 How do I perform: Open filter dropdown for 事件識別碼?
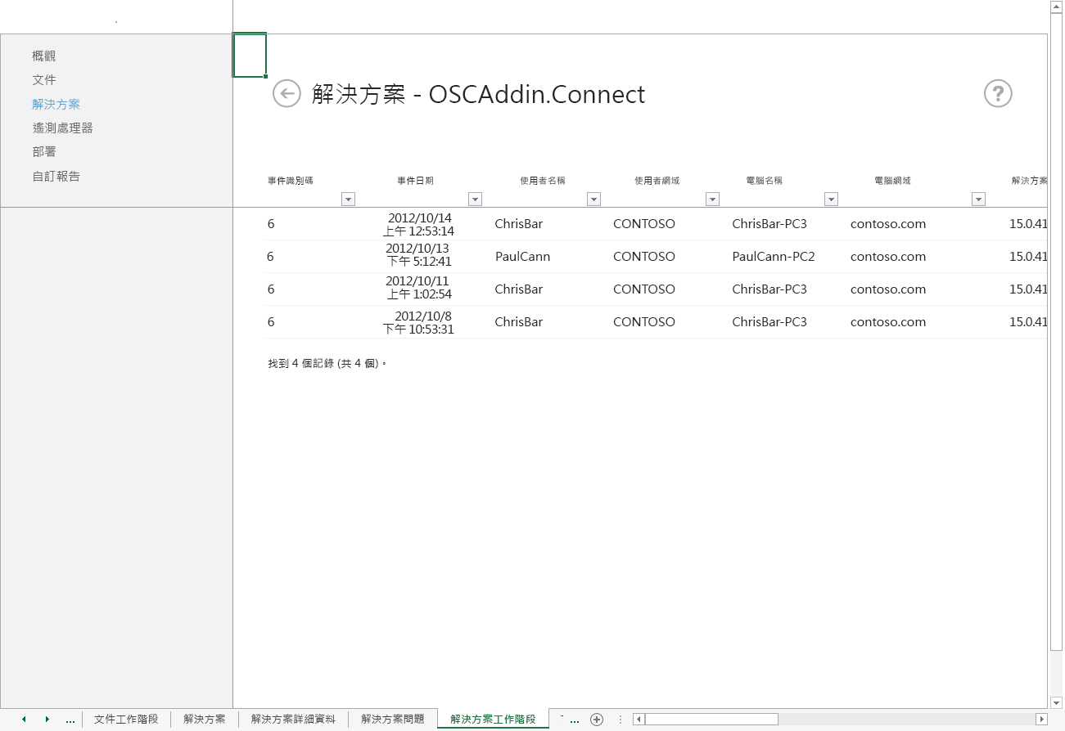[348, 199]
